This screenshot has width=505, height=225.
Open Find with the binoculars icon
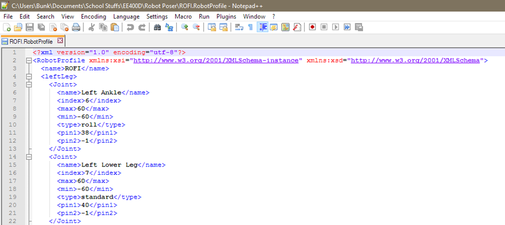(157, 27)
